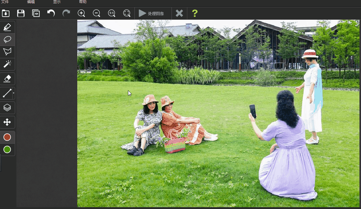Select the red marker highlighter tool
Screen dimensions: 361x209
(x=7, y=27)
